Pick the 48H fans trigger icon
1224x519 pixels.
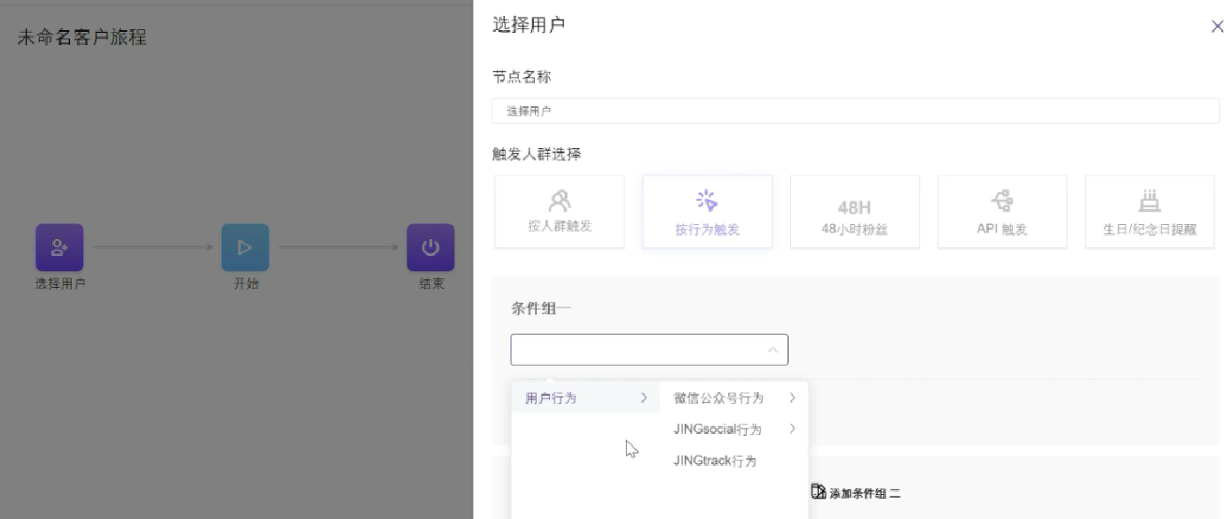[x=854, y=207]
